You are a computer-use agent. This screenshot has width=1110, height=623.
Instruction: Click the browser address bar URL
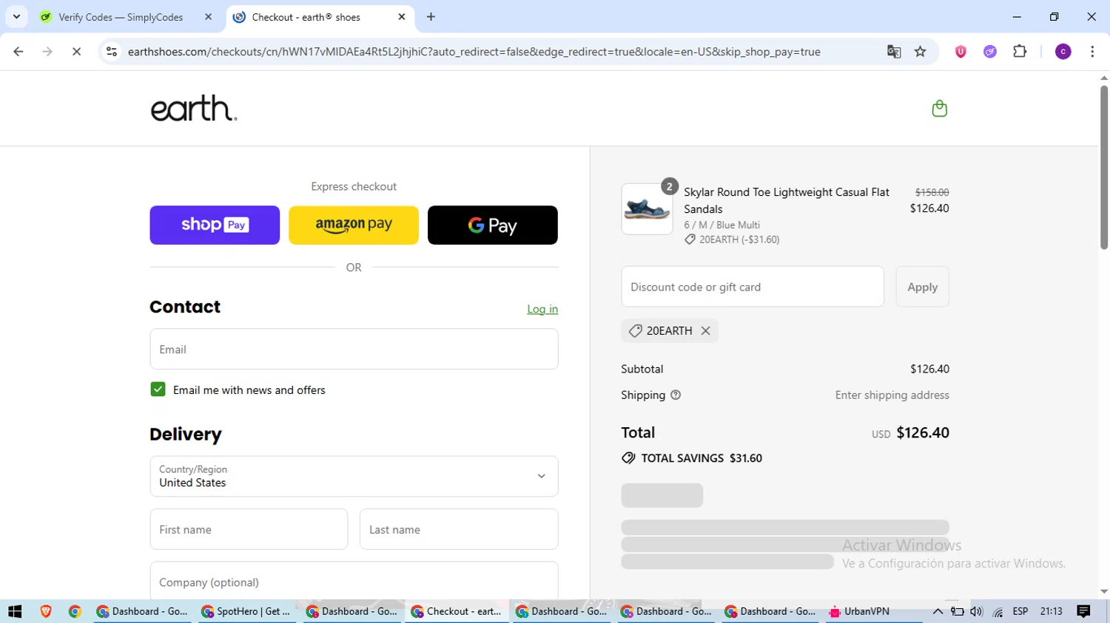click(x=474, y=52)
